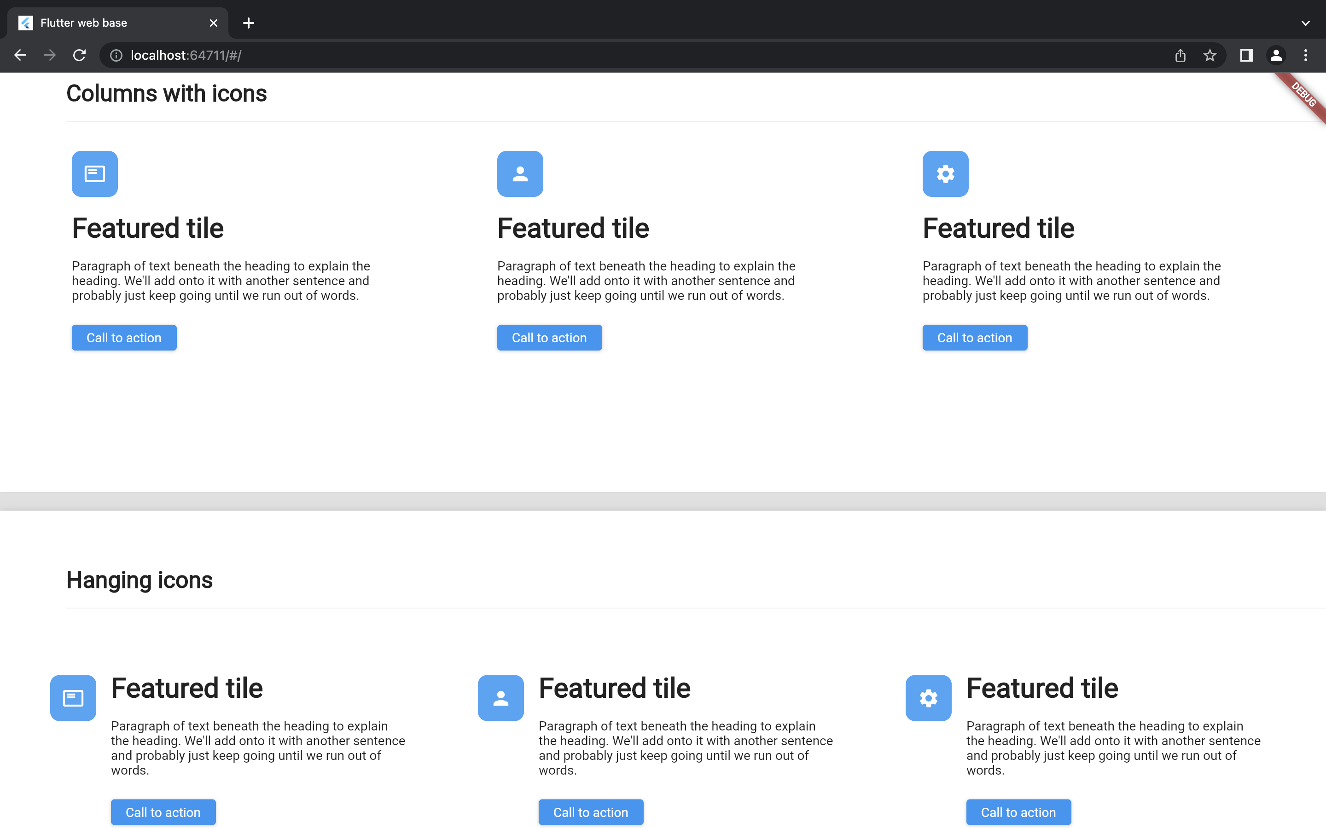Open the Chrome three-dot menu
1326x828 pixels.
click(1305, 55)
